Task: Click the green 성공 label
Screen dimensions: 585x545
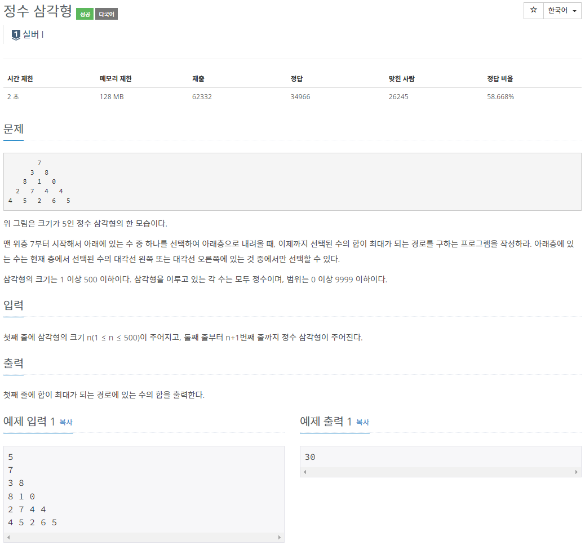Action: tap(85, 14)
